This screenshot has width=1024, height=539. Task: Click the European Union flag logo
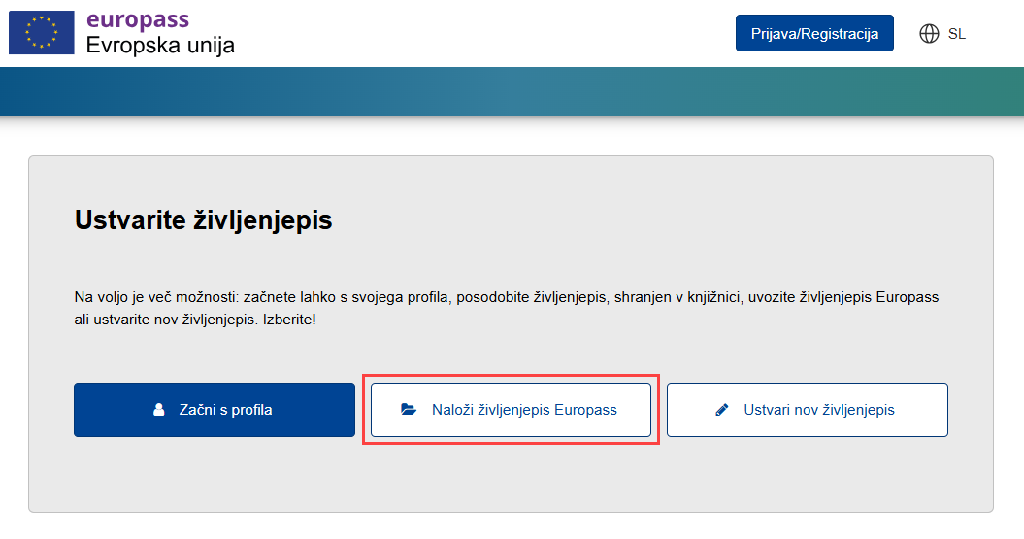pos(42,33)
